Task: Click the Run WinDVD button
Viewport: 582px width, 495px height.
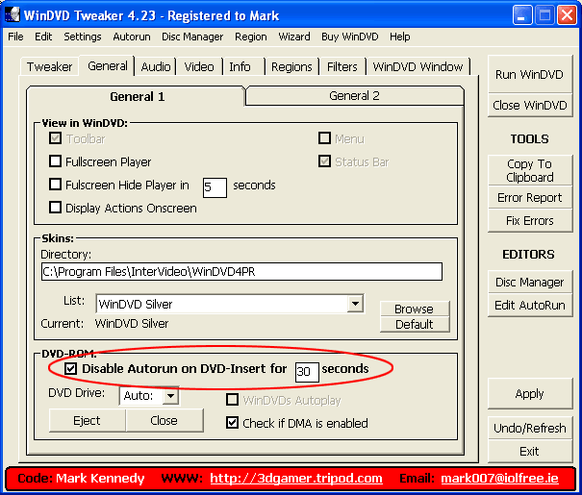Action: [x=529, y=75]
